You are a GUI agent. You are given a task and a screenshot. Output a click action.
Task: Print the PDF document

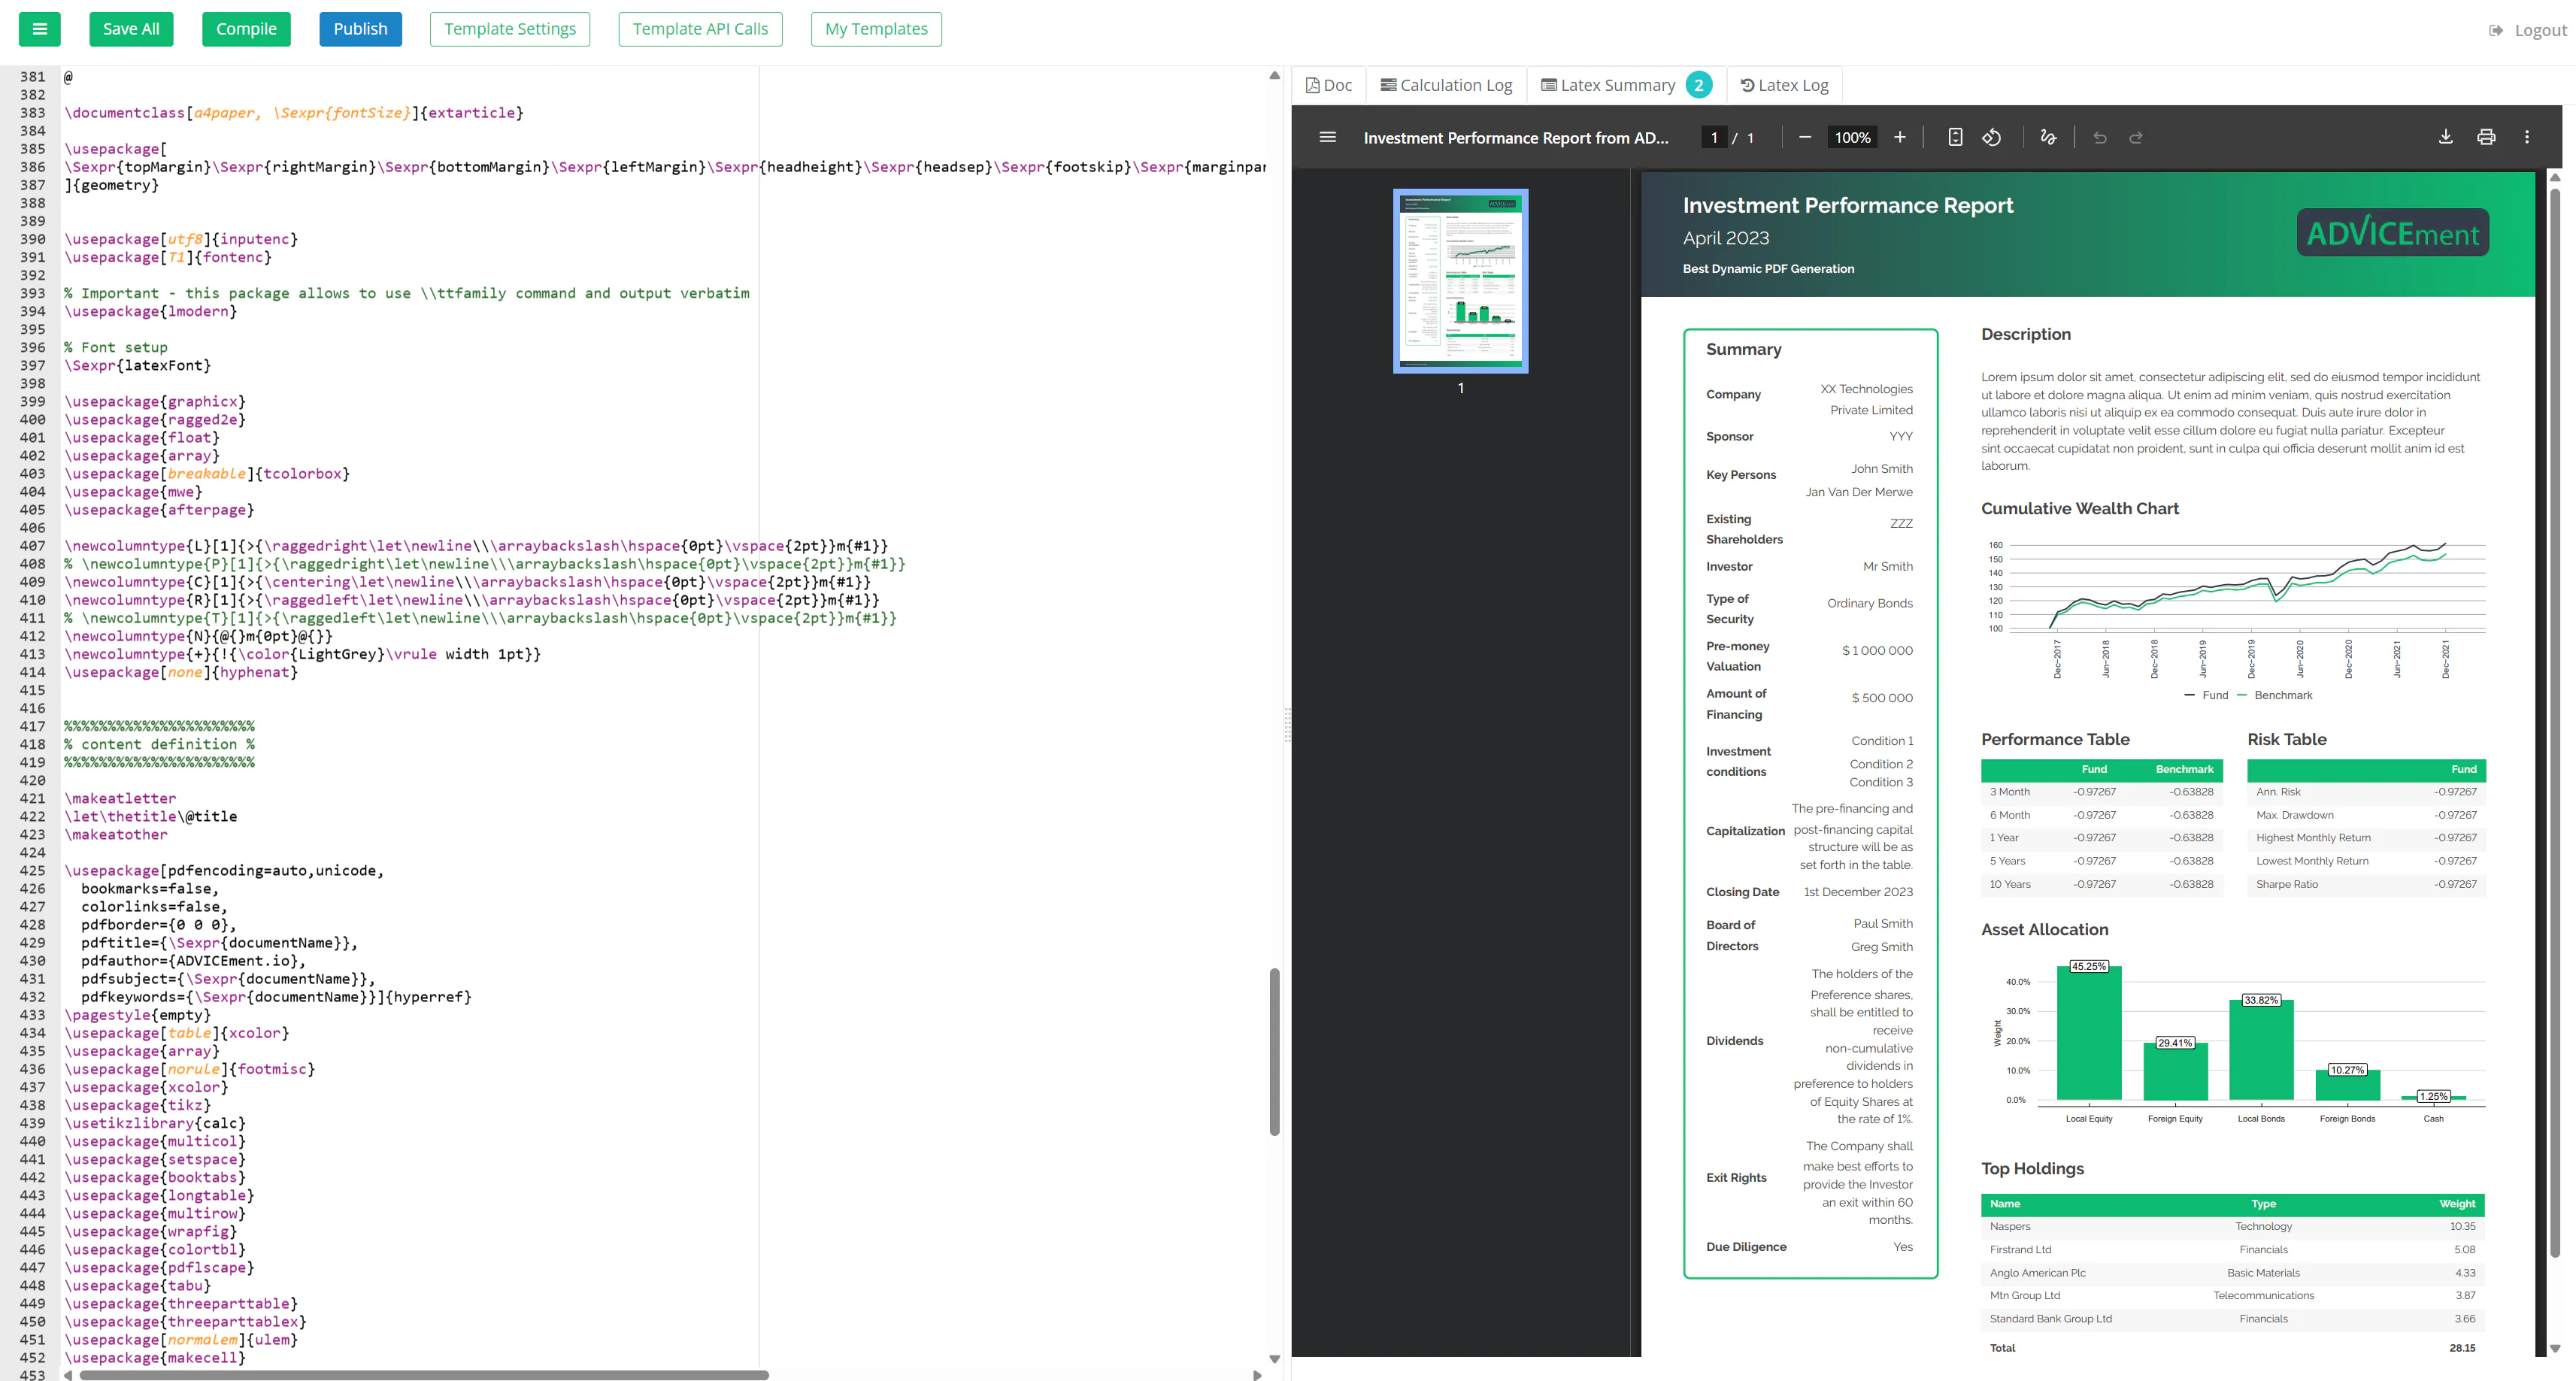click(2486, 137)
